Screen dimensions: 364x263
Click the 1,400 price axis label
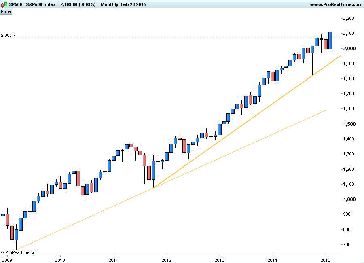[x=349, y=139]
